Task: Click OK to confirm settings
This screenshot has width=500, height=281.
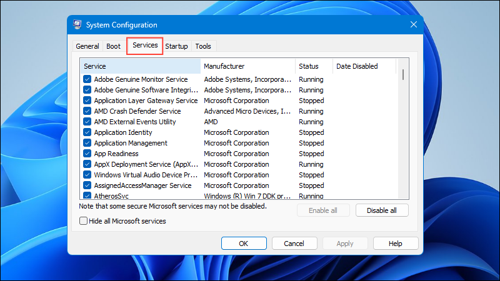Action: pyautogui.click(x=244, y=244)
